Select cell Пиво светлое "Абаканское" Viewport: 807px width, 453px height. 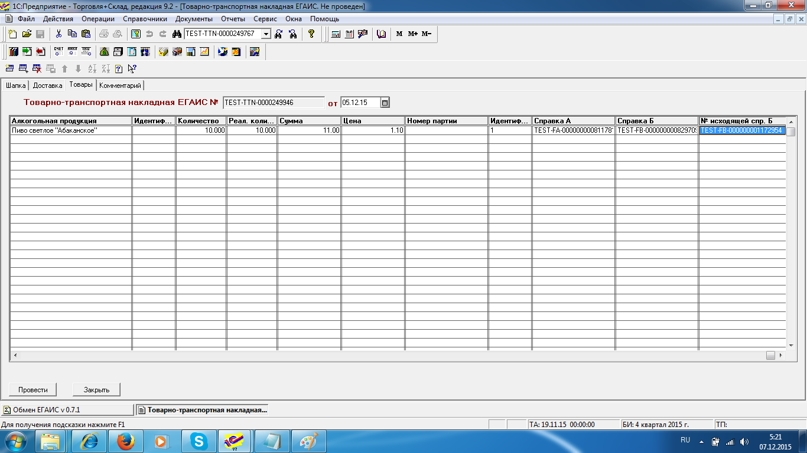pos(71,130)
